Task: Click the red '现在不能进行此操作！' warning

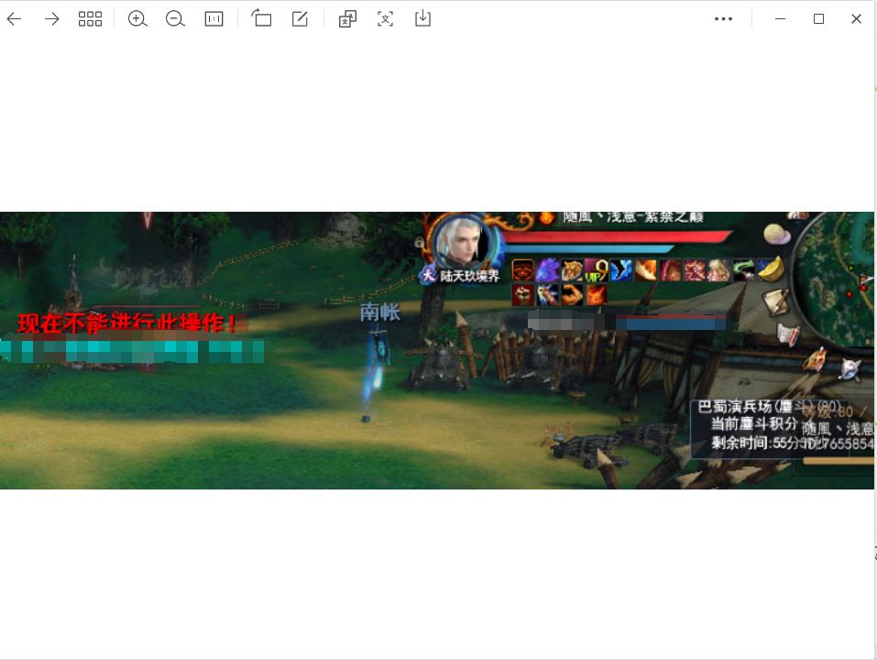Action: (126, 324)
